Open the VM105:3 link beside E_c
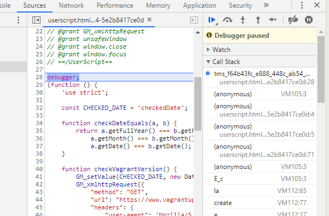Screen dimensions: 329x216 pyautogui.click(x=293, y=179)
